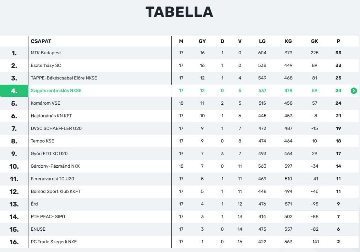The width and height of the screenshot is (360, 252).
Task: Click Szigetszentmiklós NKSE highlighted team name
Action: tap(56, 91)
